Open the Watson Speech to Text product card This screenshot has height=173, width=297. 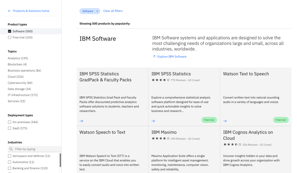tap(102, 132)
